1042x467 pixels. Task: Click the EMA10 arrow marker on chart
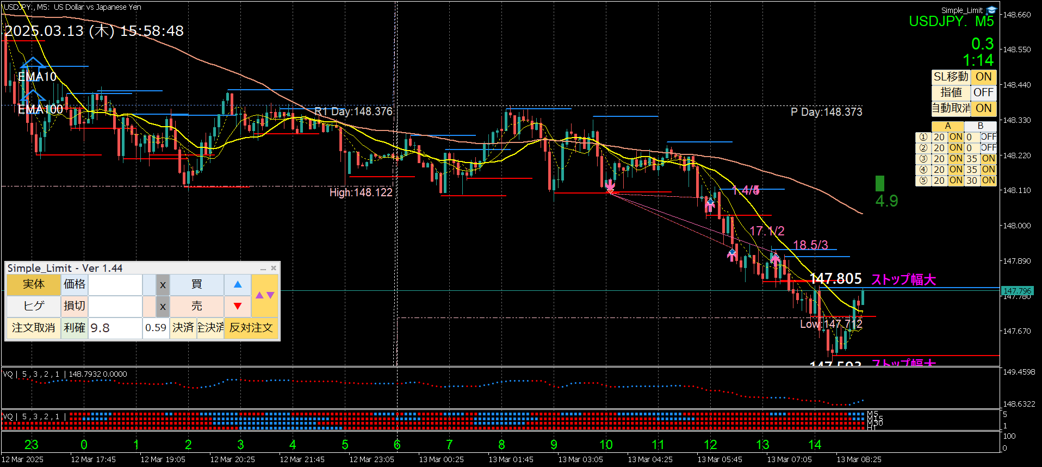(x=33, y=64)
